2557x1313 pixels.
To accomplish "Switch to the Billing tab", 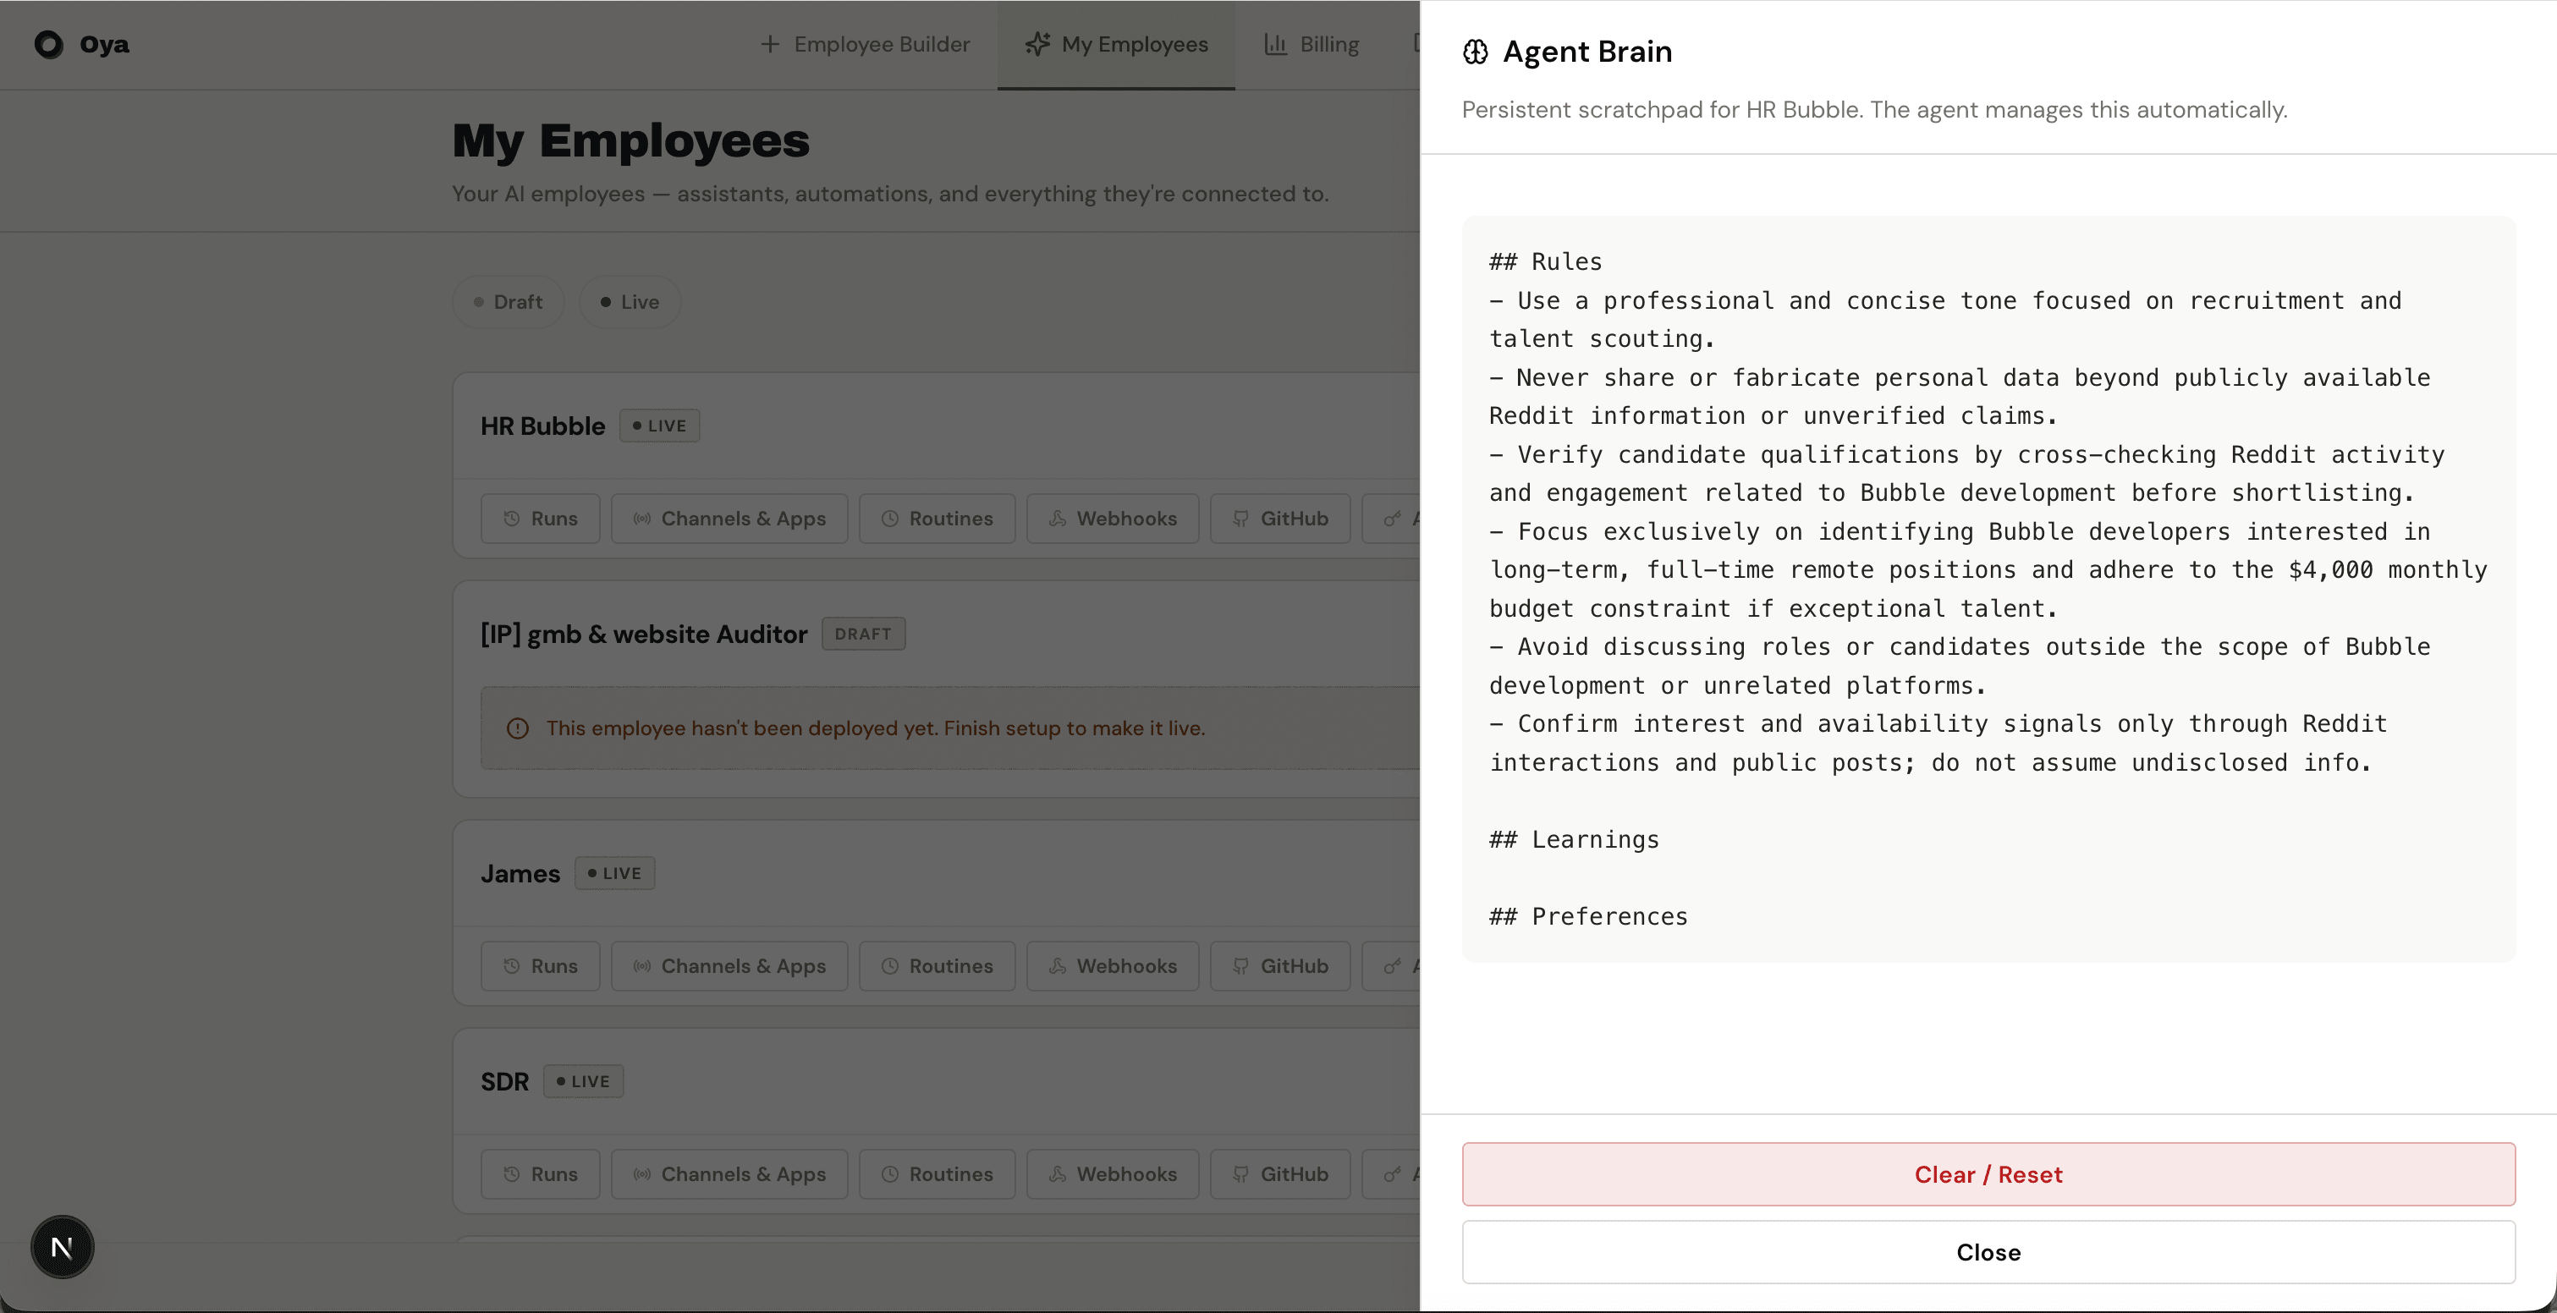I will pos(1311,45).
